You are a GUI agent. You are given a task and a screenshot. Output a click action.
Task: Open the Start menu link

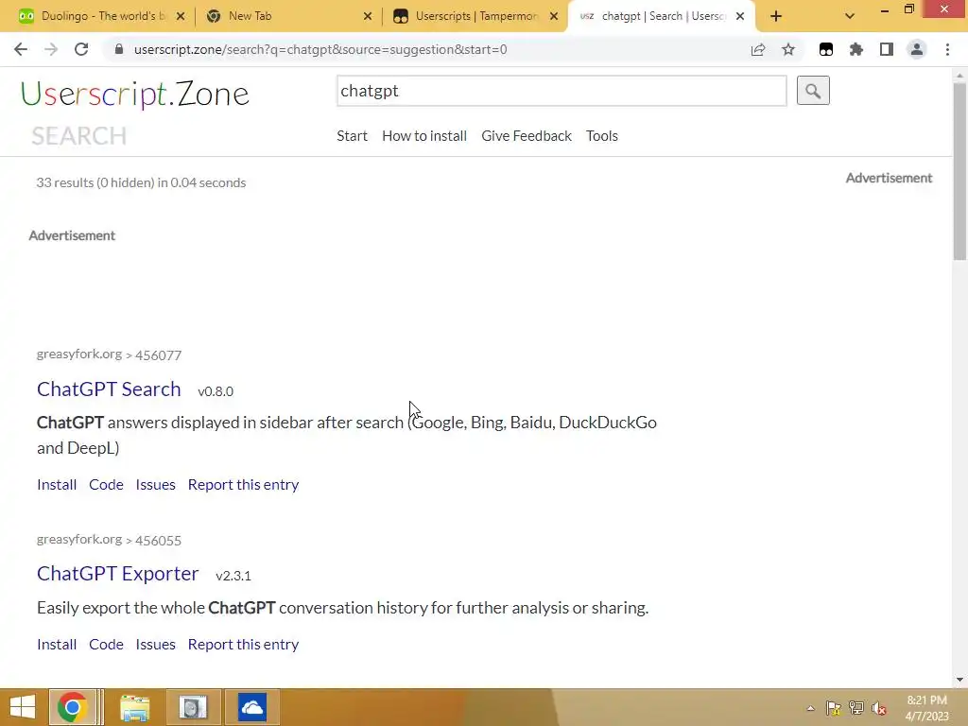pyautogui.click(x=352, y=136)
